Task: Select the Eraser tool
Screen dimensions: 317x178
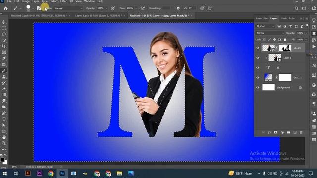Action: 4,89
